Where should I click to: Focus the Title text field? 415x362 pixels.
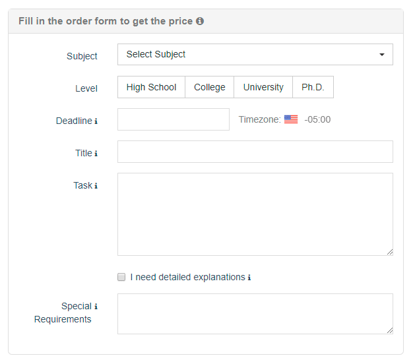click(255, 152)
